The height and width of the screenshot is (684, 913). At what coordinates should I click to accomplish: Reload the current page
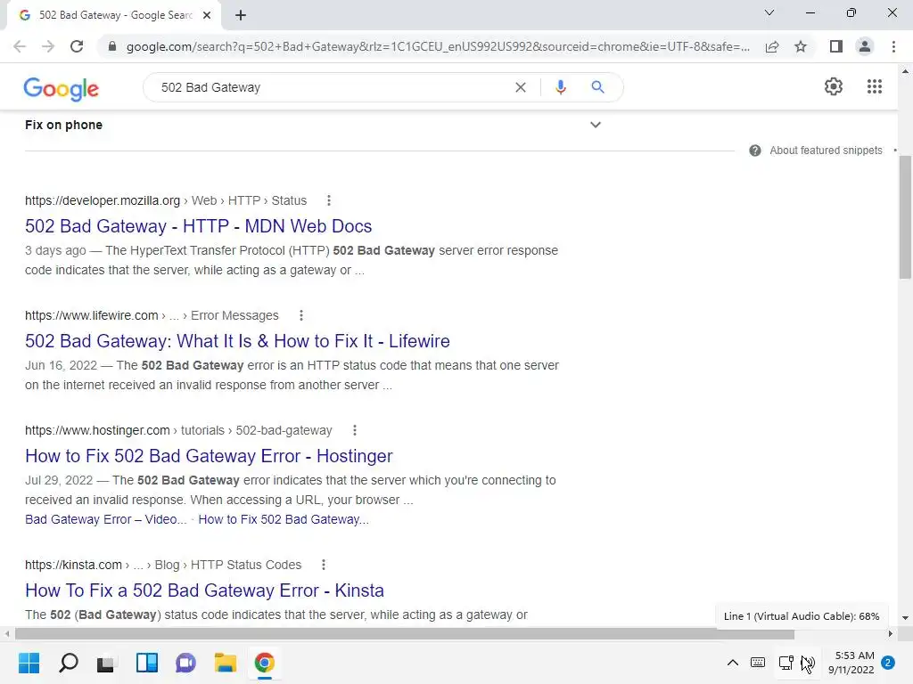tap(77, 46)
